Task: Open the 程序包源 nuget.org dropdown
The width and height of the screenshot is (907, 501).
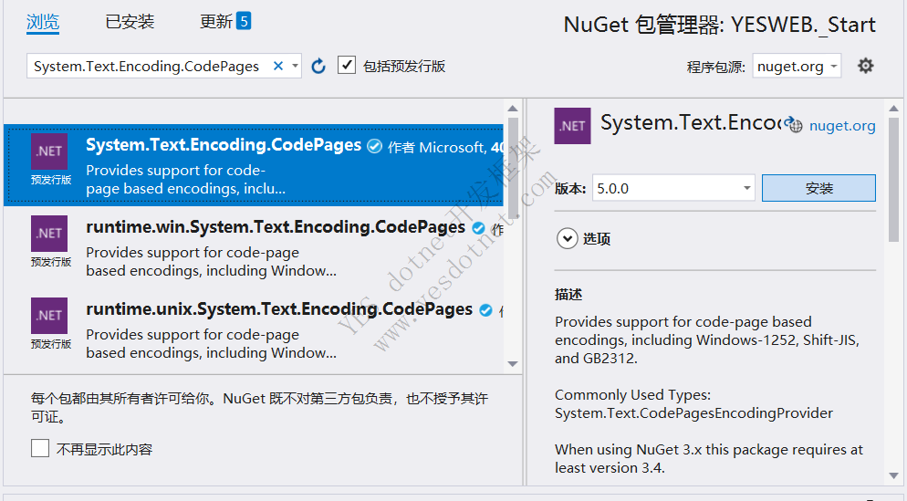Action: click(x=833, y=66)
